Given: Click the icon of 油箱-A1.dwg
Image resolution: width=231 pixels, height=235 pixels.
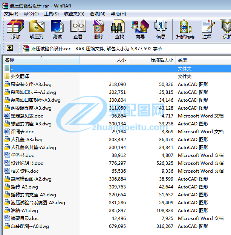Looking at the screenshot, I should (x=7, y=210).
